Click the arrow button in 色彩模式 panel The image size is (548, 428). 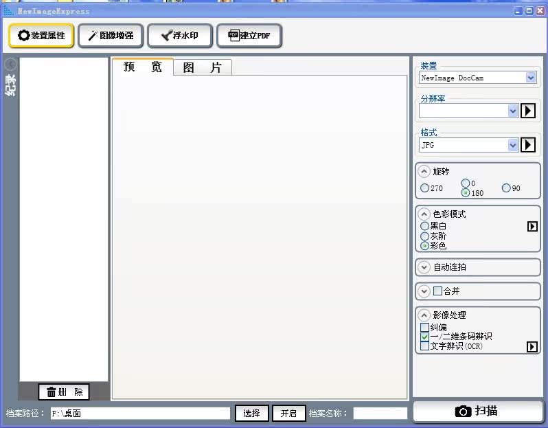532,226
